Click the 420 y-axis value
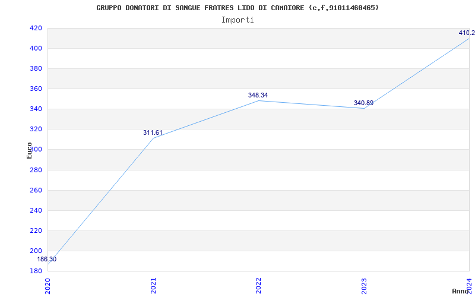This screenshot has width=475, height=297. [36, 29]
